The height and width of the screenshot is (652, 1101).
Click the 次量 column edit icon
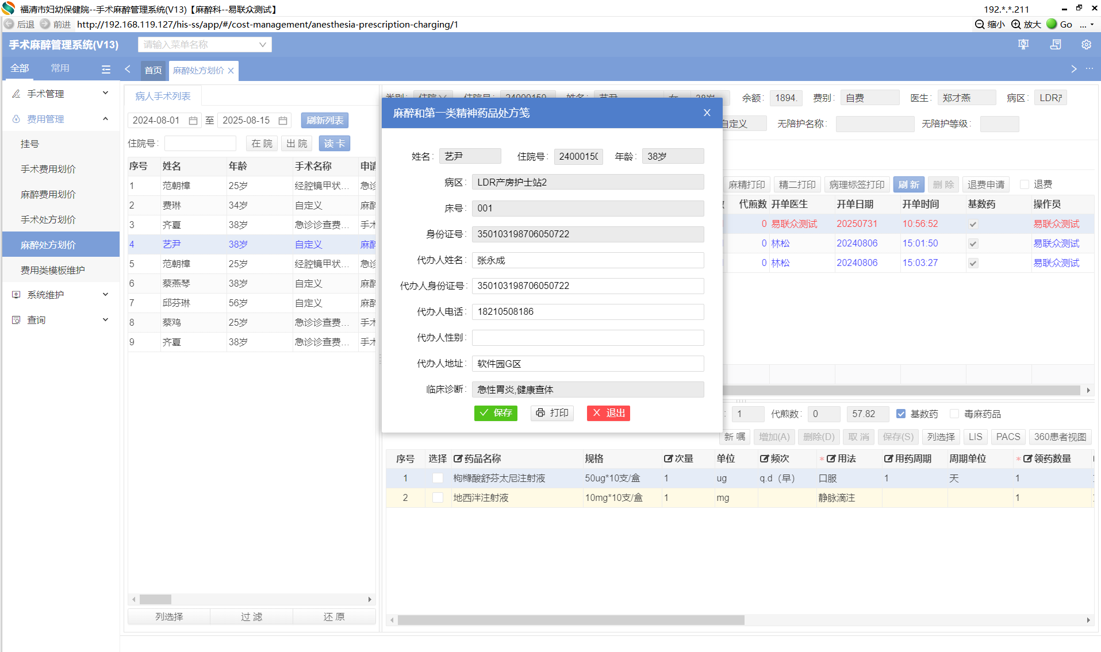[x=668, y=459]
